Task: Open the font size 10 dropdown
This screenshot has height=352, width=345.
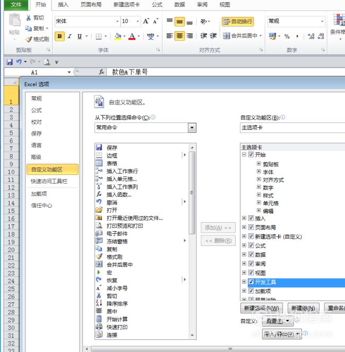Action: (137, 21)
